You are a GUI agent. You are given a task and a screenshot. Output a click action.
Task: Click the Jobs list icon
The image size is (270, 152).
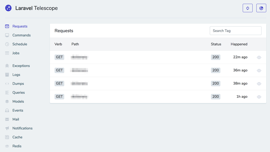7,53
